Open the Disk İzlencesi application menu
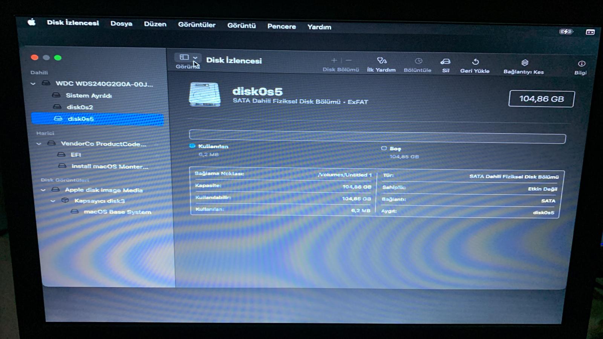603x339 pixels. tap(73, 23)
